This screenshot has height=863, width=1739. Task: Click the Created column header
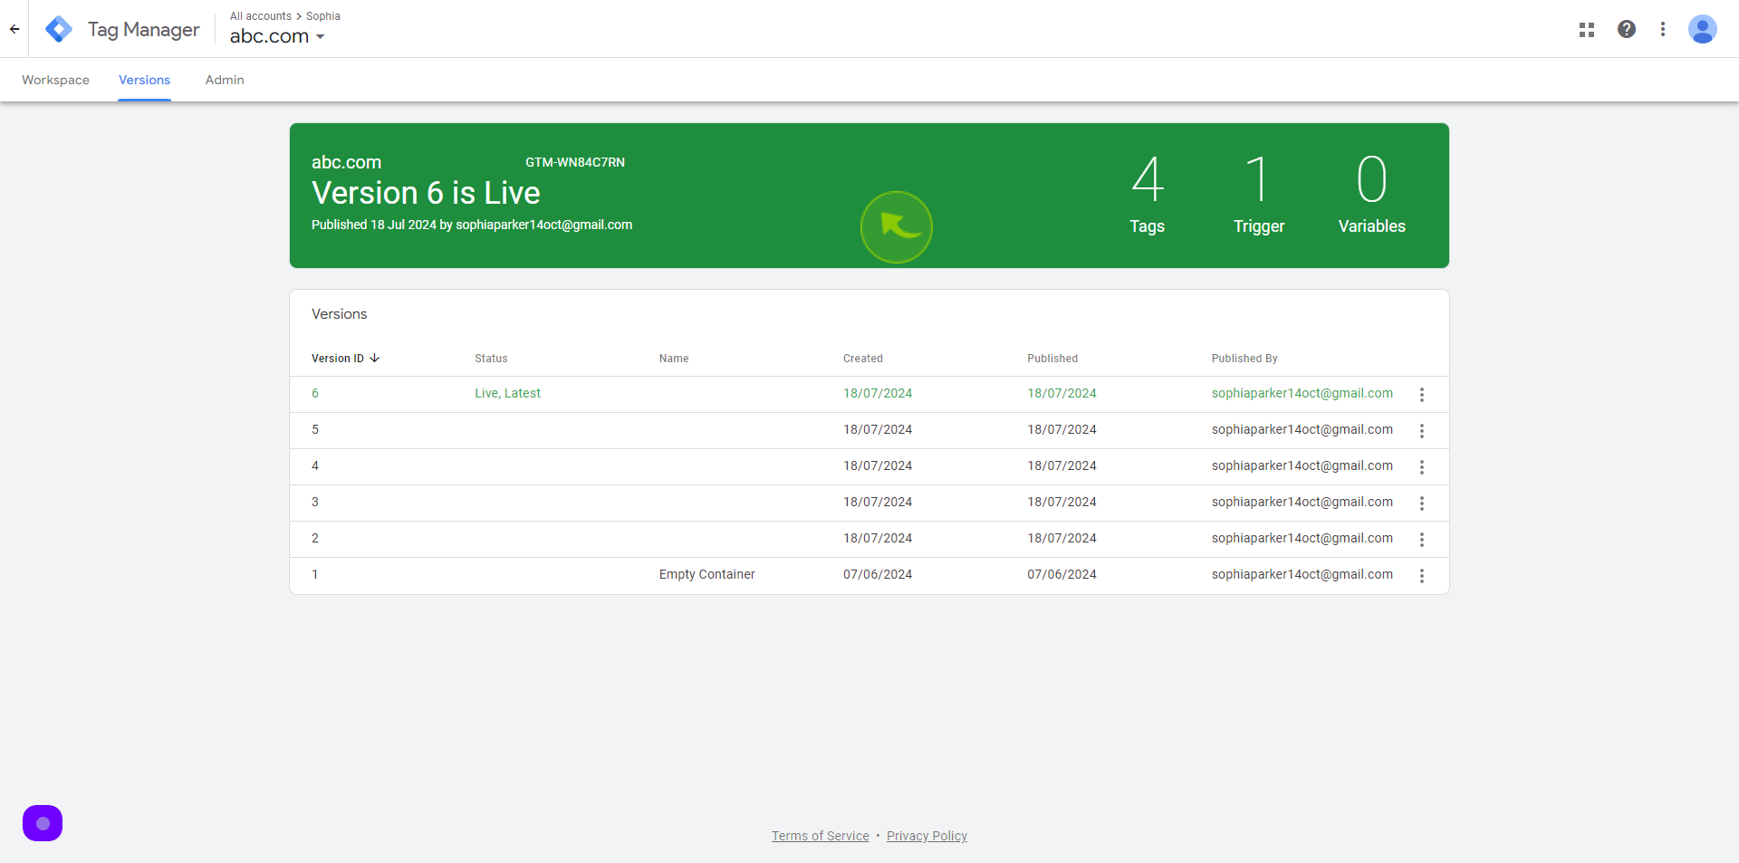click(863, 359)
